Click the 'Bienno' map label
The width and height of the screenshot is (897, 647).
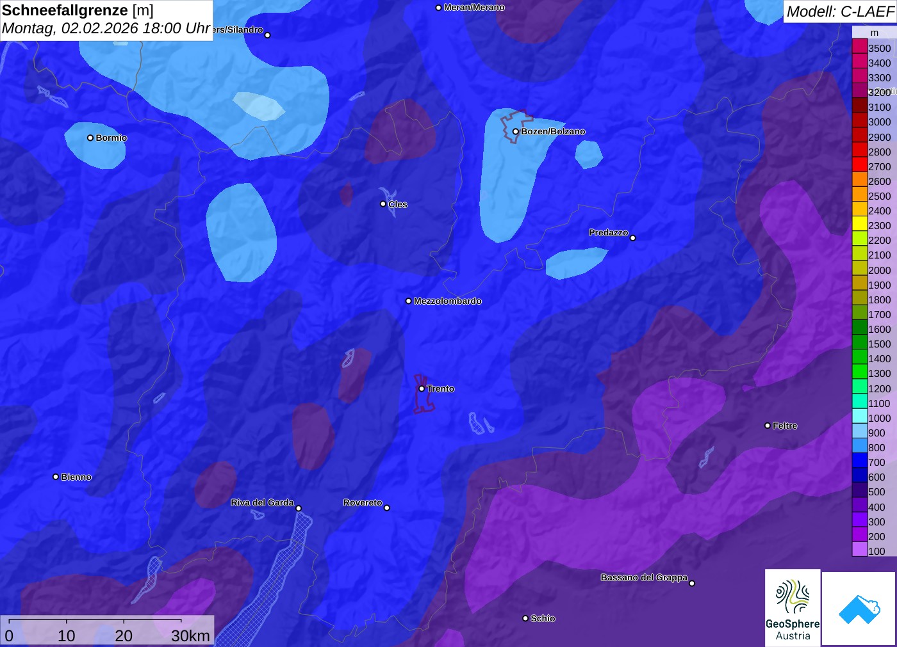point(76,477)
